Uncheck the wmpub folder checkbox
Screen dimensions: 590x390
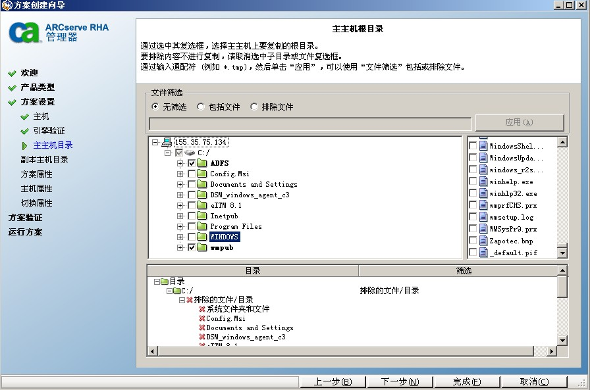192,247
